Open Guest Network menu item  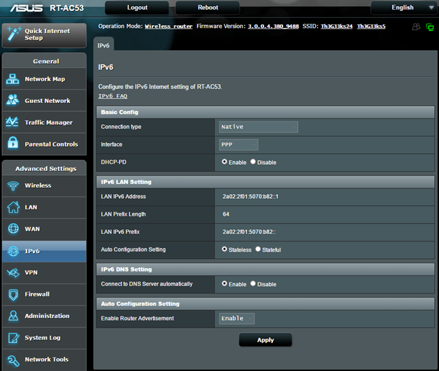[44, 100]
